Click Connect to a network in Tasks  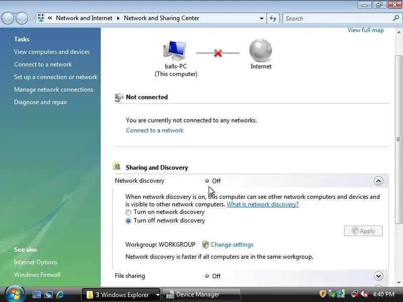(43, 64)
